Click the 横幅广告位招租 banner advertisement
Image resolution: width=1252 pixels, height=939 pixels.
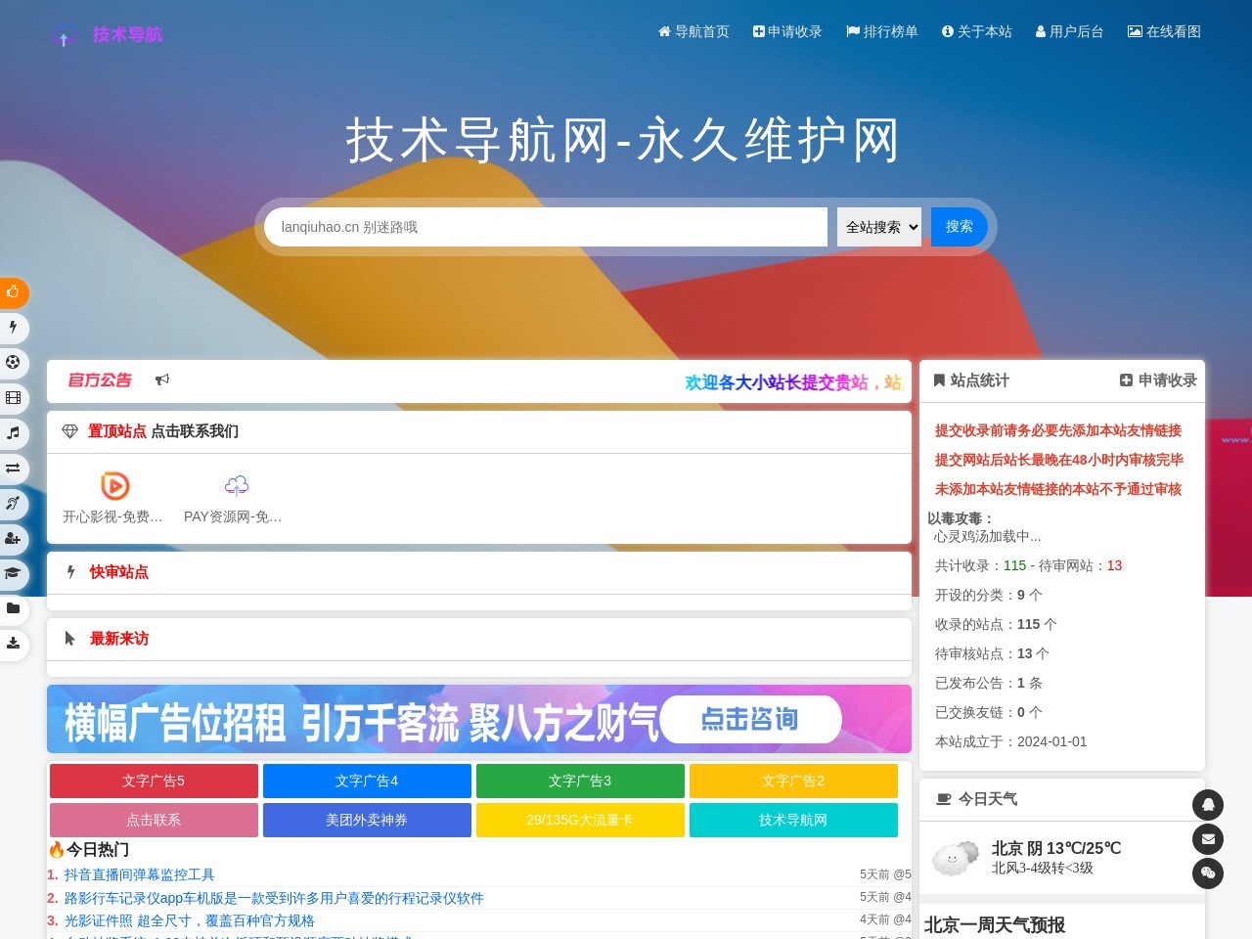(x=479, y=719)
